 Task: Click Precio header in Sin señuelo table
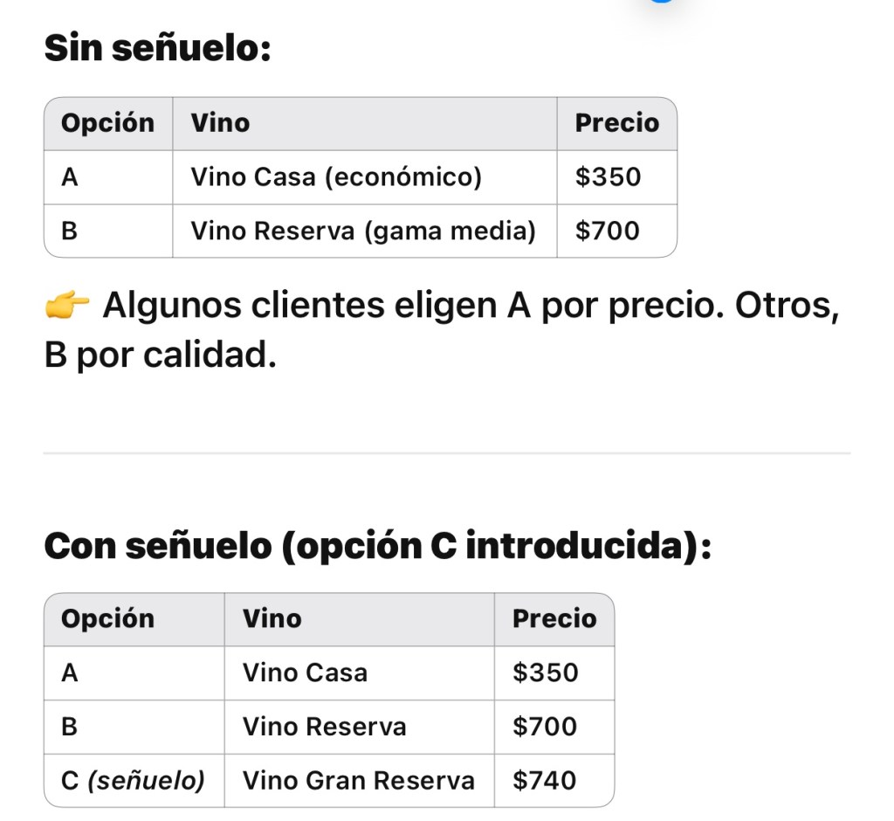(616, 123)
